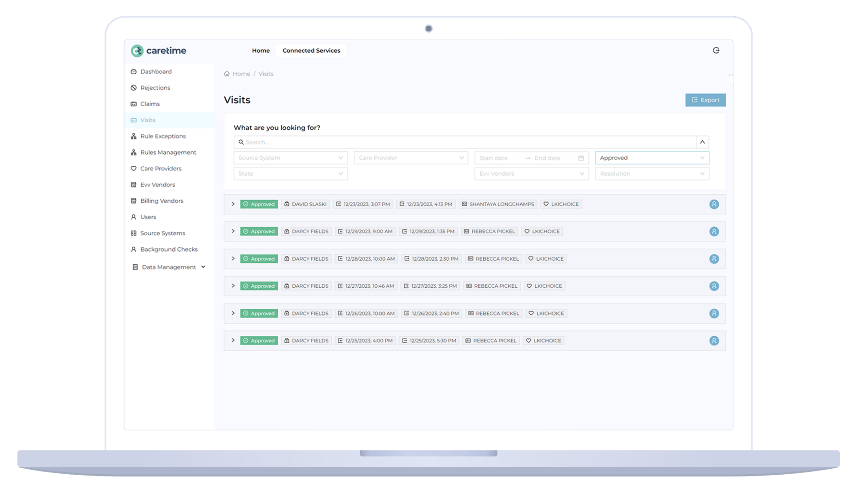Screen dimensions: 857x497
Task: Click the Home breadcrumb link
Action: tap(241, 74)
